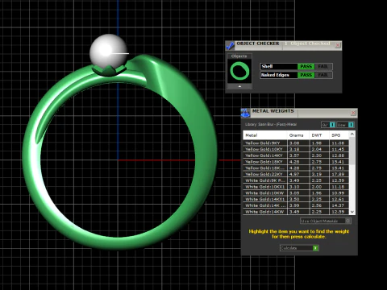Click the Metal Weights scale icon
The height and width of the screenshot is (290, 387).
pyautogui.click(x=245, y=113)
